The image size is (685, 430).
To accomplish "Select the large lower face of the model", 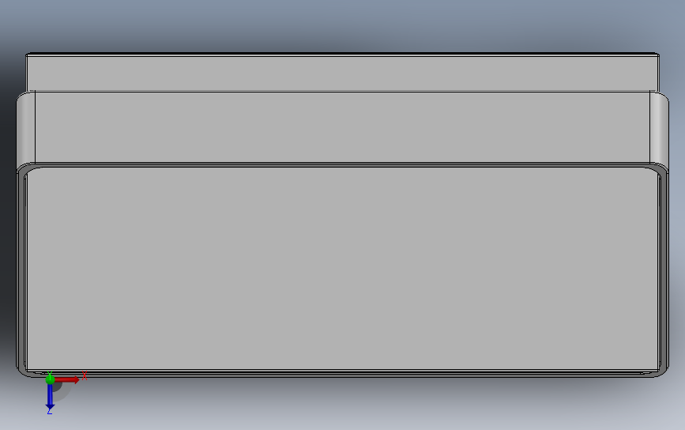I will coord(342,269).
